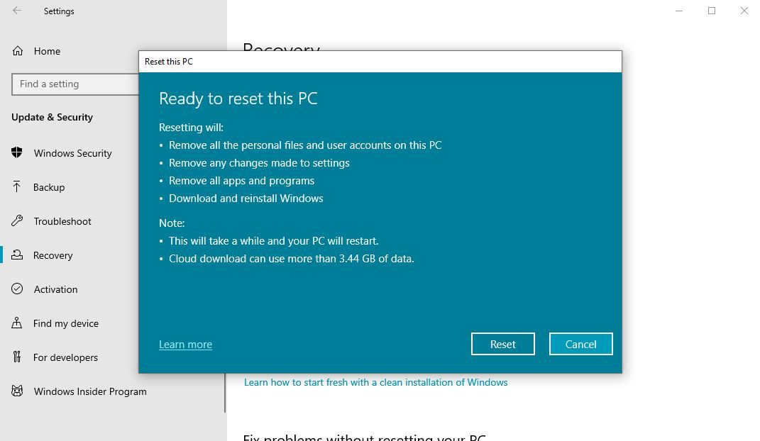
Task: Open the clean installation of Windows link
Action: tap(375, 382)
